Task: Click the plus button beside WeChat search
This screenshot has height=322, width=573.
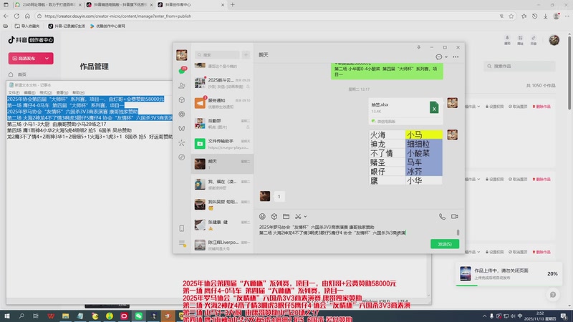Action: [x=246, y=55]
